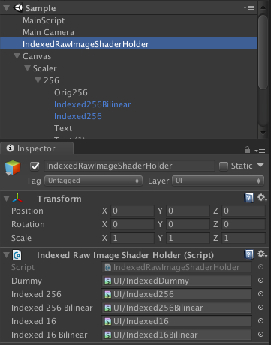Toggle the Static checkbox
Image resolution: width=271 pixels, height=345 pixels.
(224, 166)
